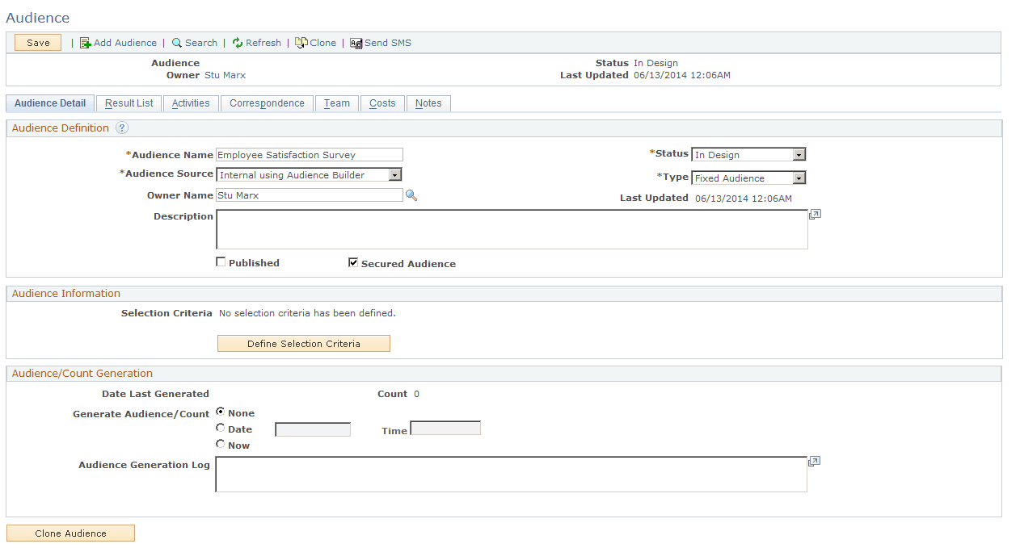
Task: Click the Search magnifier icon in toolbar
Action: click(176, 43)
